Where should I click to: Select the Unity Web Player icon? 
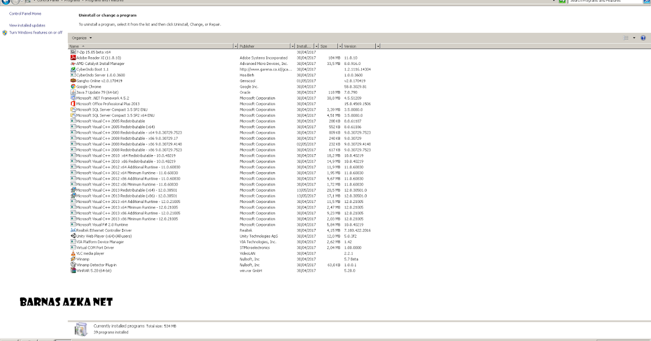pyautogui.click(x=73, y=236)
